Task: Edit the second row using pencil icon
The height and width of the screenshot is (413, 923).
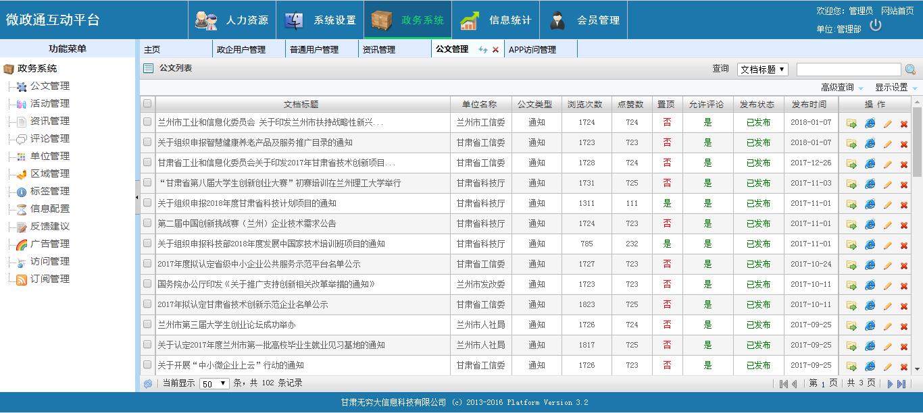Action: click(887, 144)
